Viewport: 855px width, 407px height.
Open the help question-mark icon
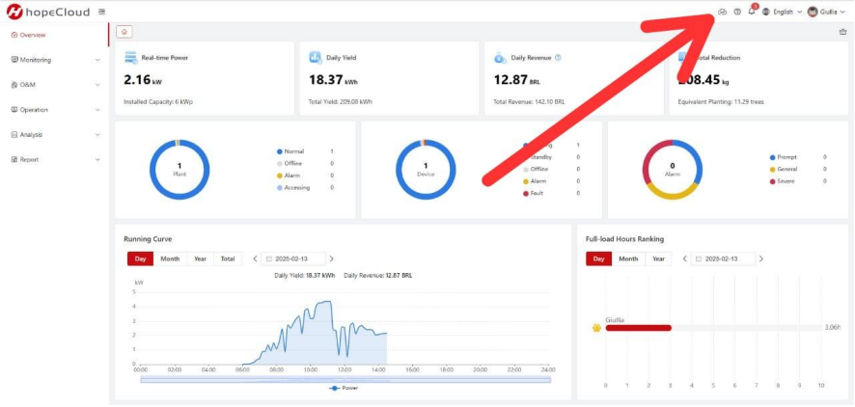[737, 12]
